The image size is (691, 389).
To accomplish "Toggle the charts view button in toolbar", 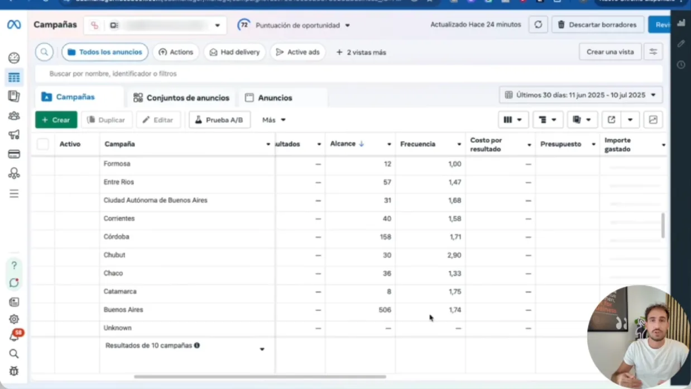I will [653, 120].
